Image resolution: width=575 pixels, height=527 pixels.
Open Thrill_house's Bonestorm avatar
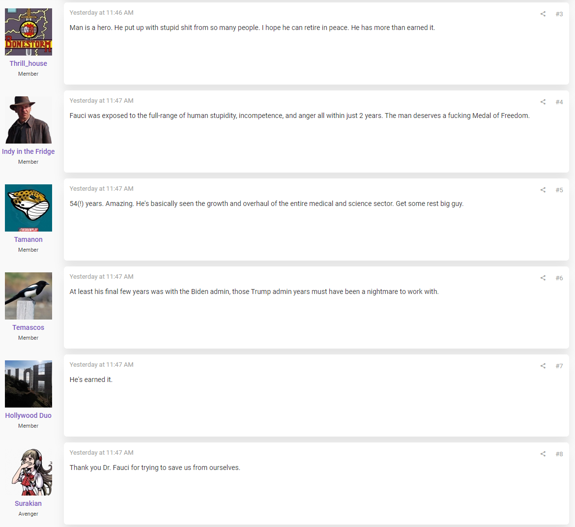(x=28, y=32)
